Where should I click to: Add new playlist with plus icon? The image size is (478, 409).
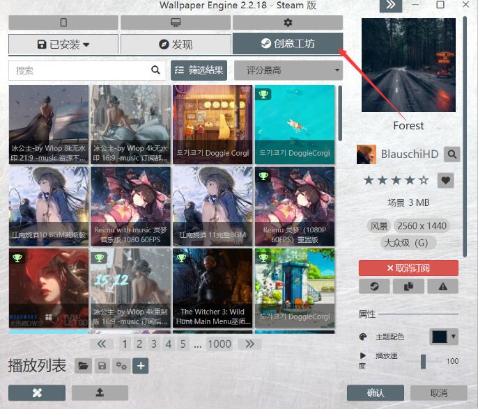click(x=140, y=366)
